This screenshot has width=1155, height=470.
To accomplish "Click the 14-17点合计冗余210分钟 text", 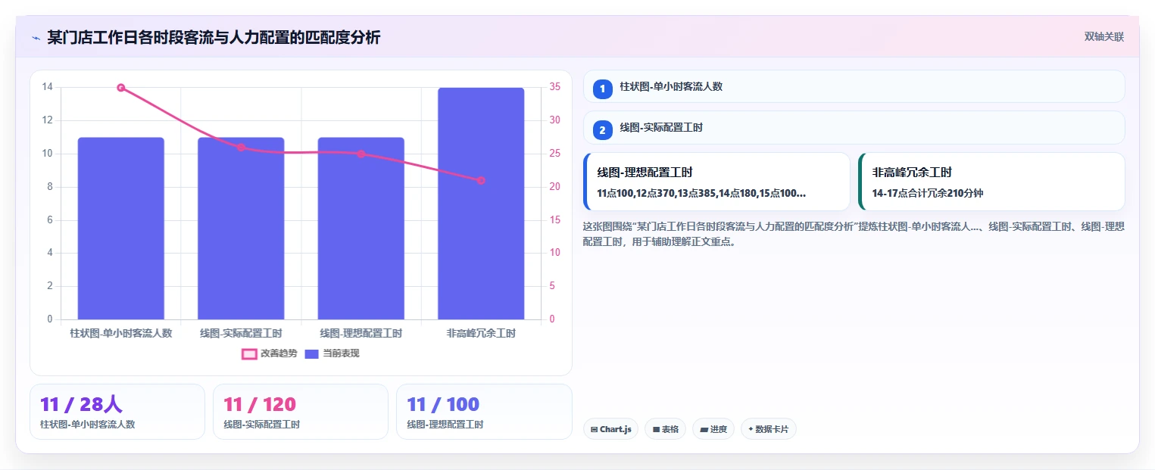I will tap(928, 193).
